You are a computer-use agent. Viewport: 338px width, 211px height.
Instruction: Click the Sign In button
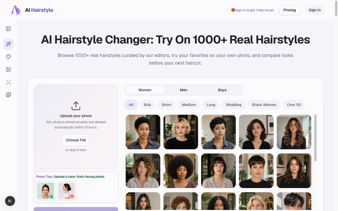coord(315,10)
